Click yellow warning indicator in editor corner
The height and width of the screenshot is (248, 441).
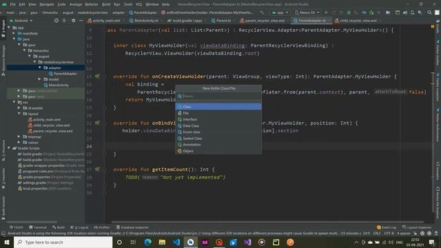(432, 26)
